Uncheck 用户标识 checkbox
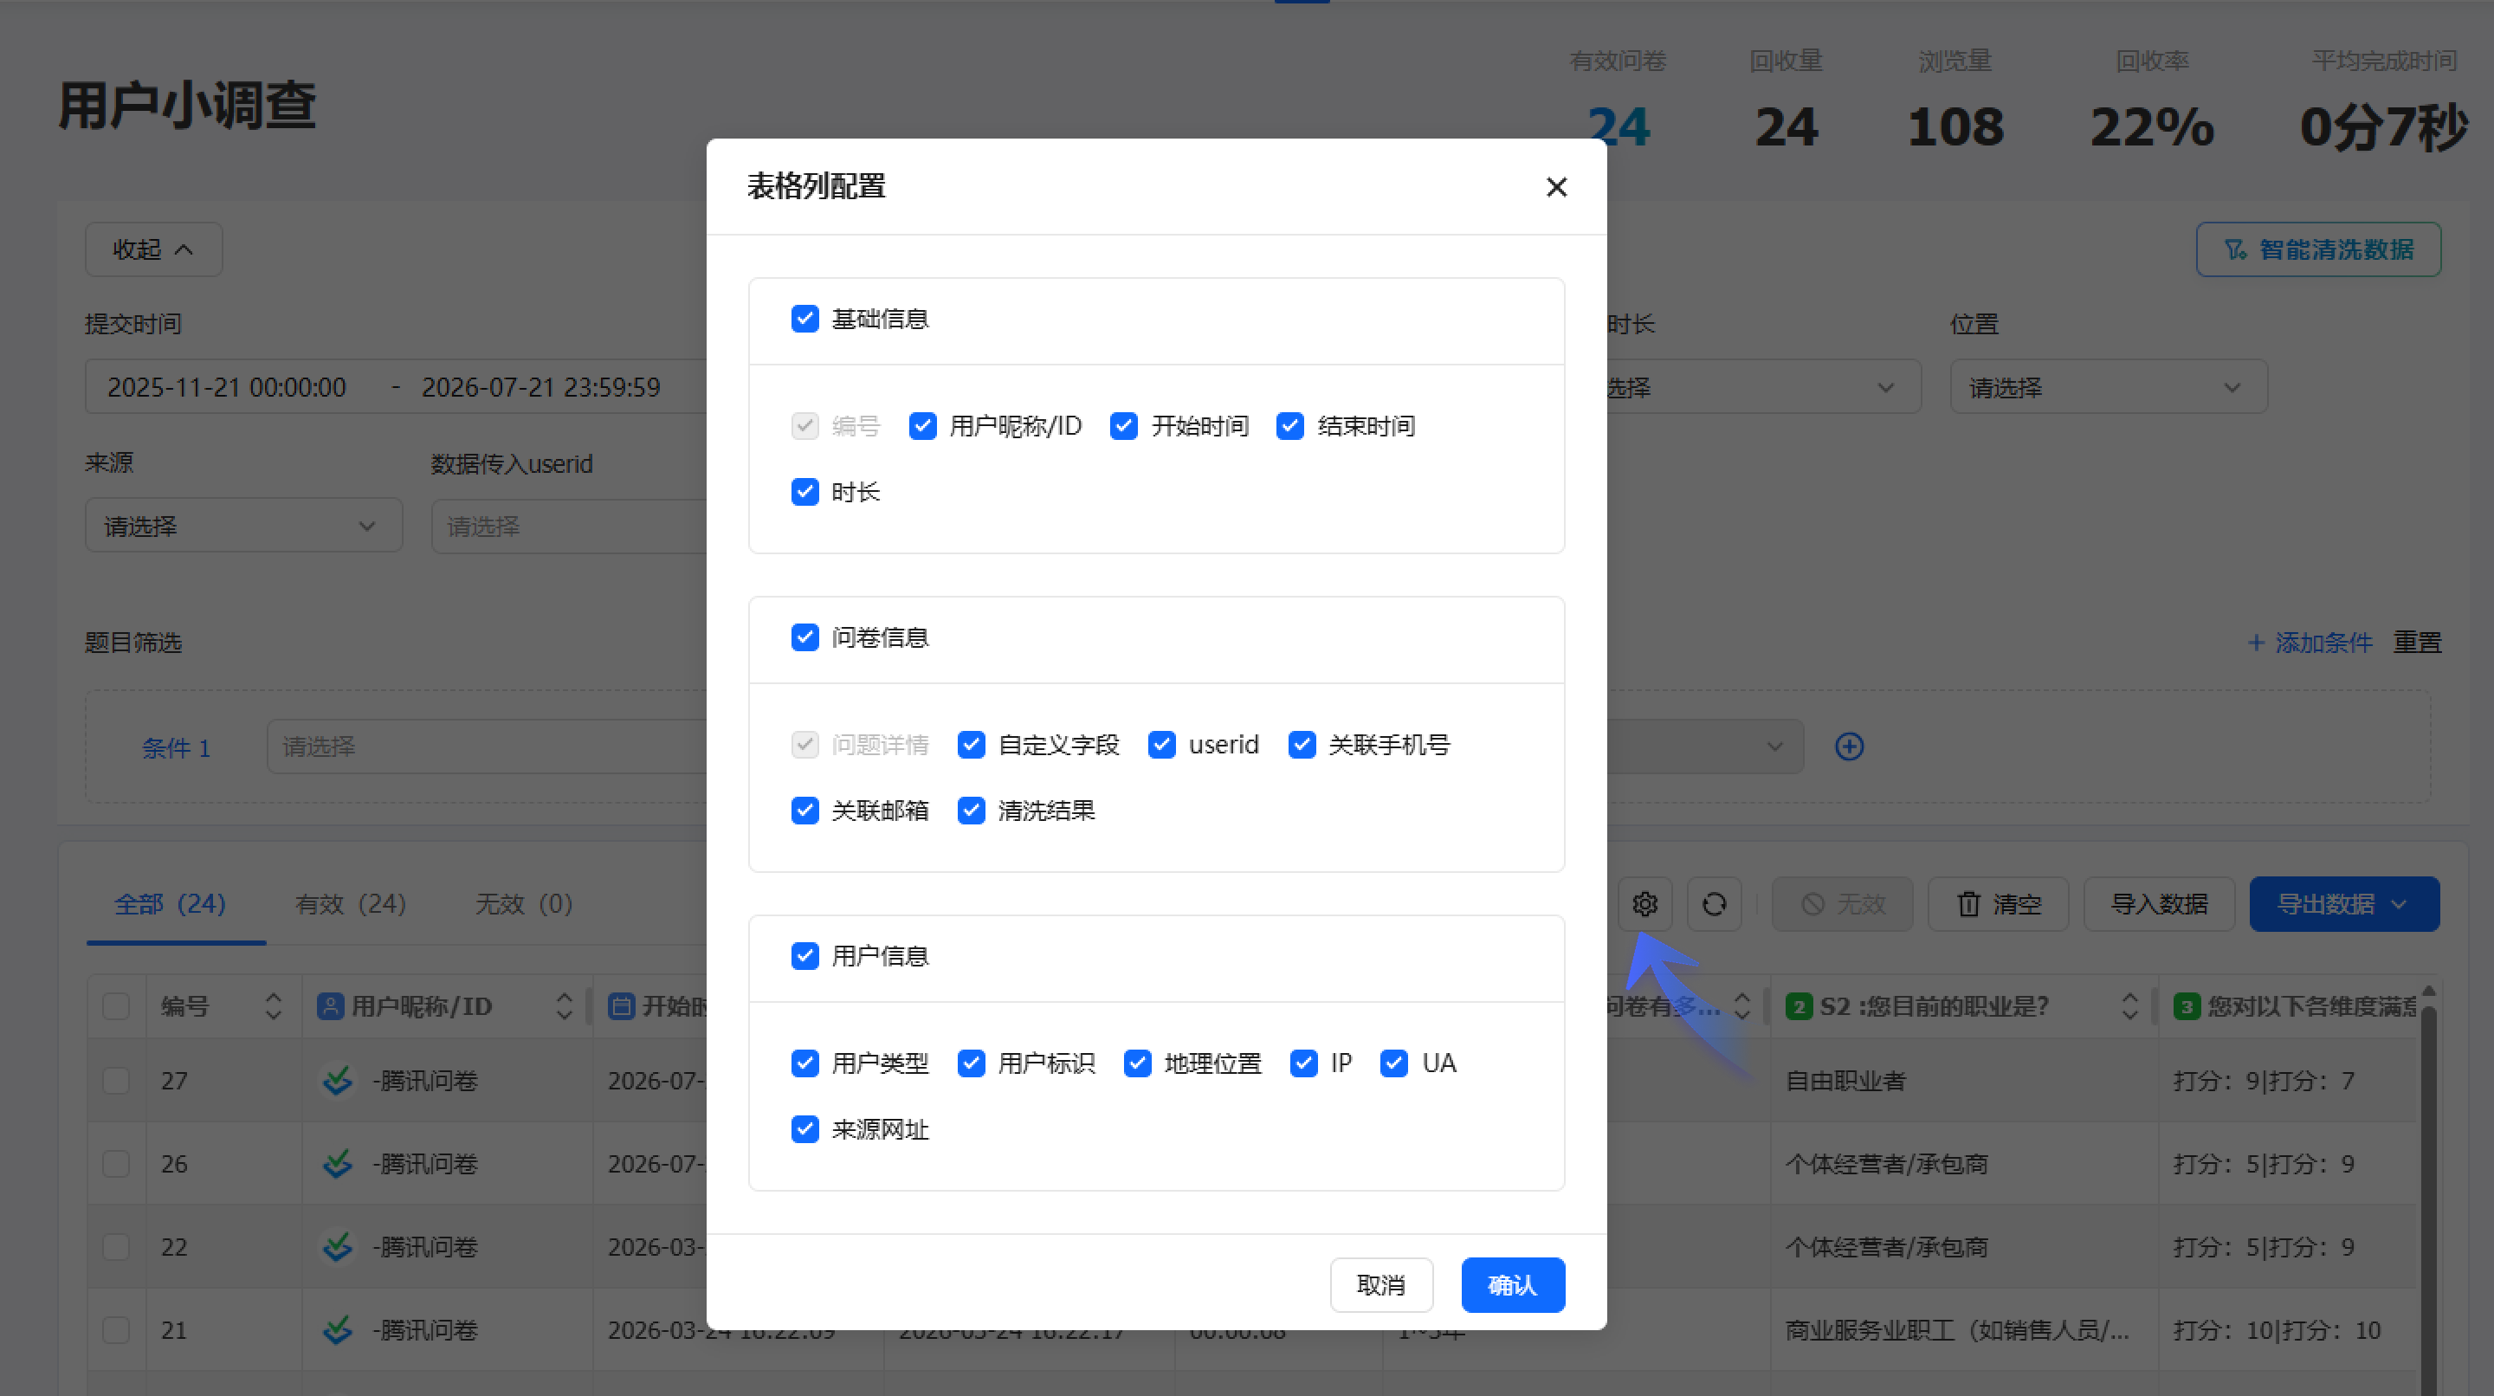Viewport: 2494px width, 1396px height. [971, 1063]
